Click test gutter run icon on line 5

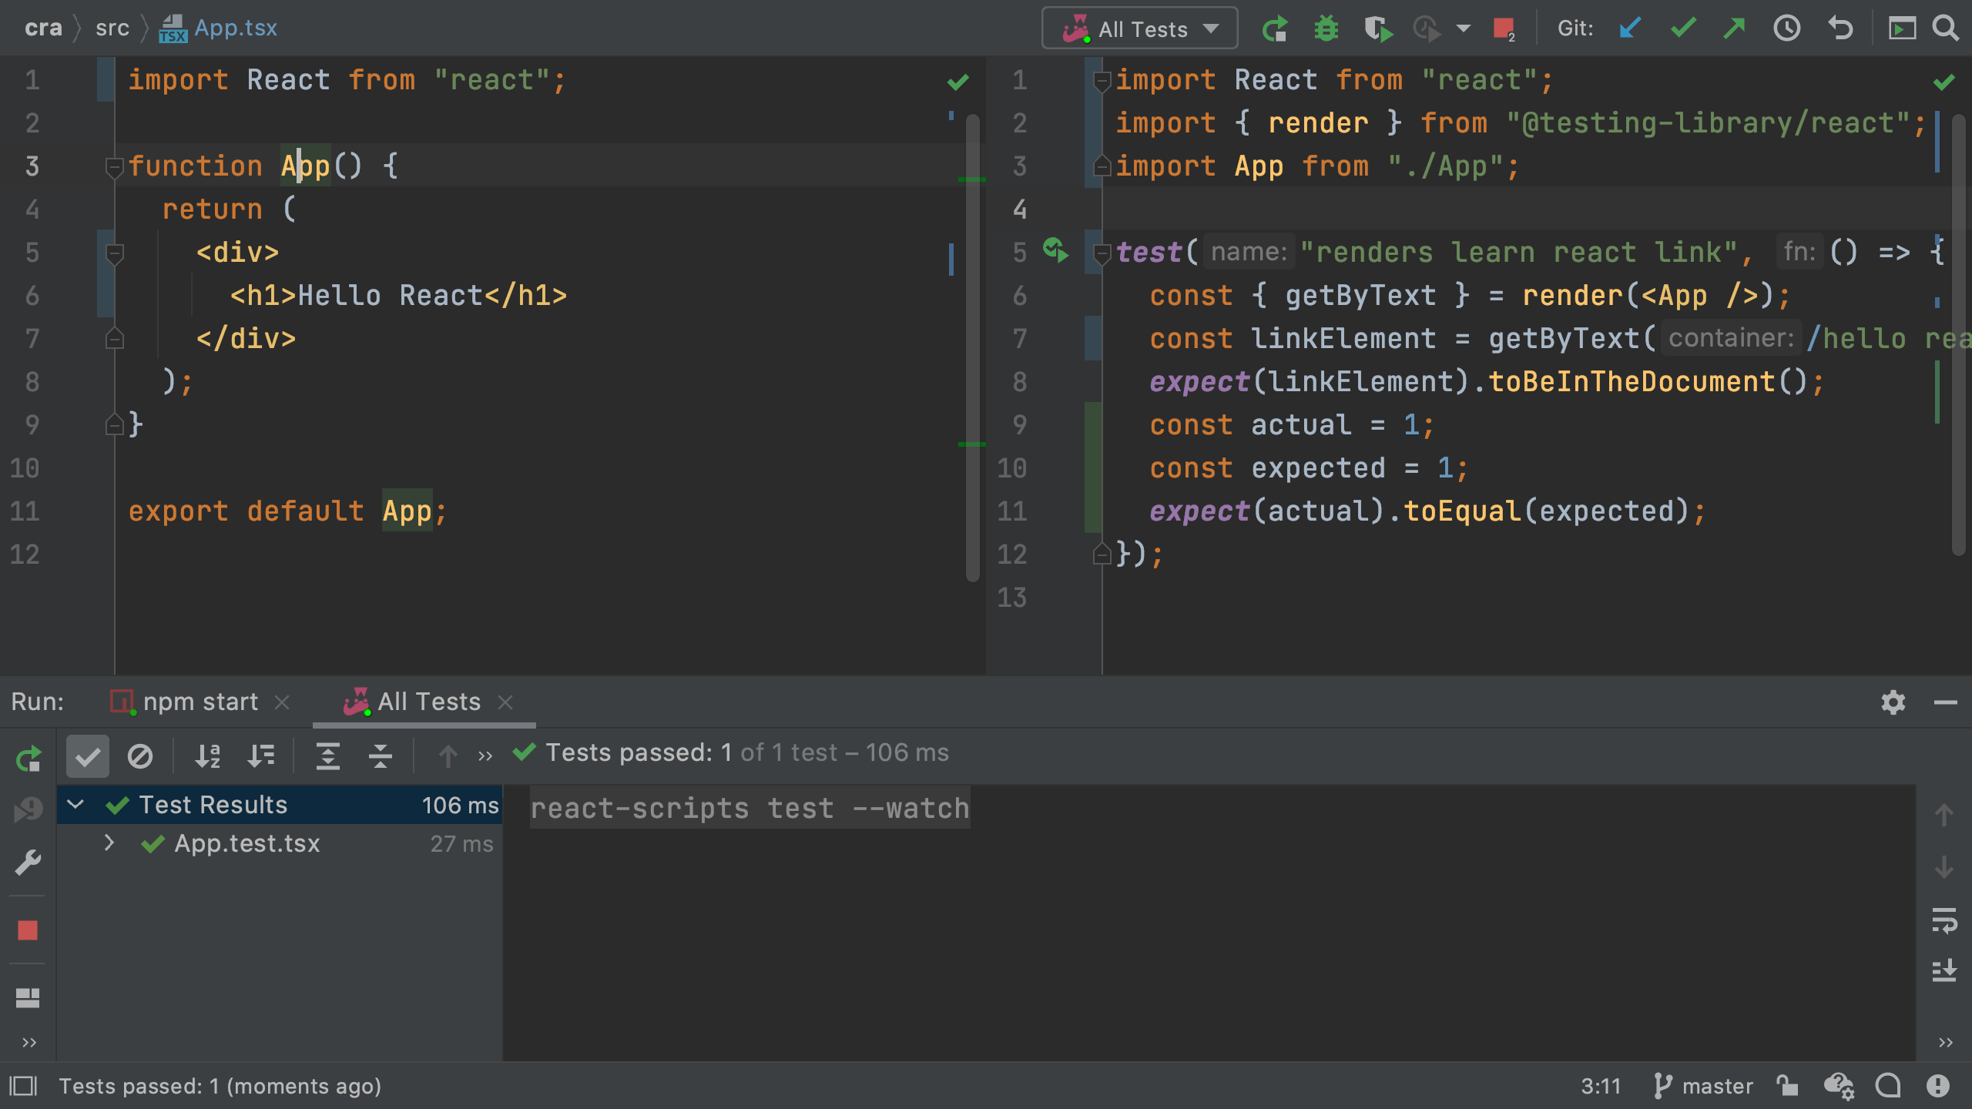click(x=1055, y=251)
